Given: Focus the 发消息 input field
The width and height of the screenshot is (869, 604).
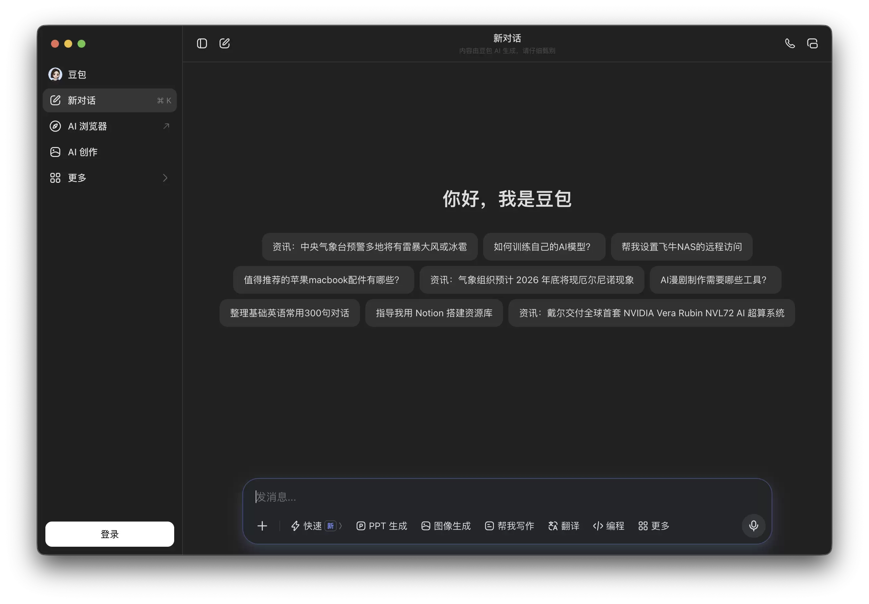Looking at the screenshot, I should [x=506, y=496].
